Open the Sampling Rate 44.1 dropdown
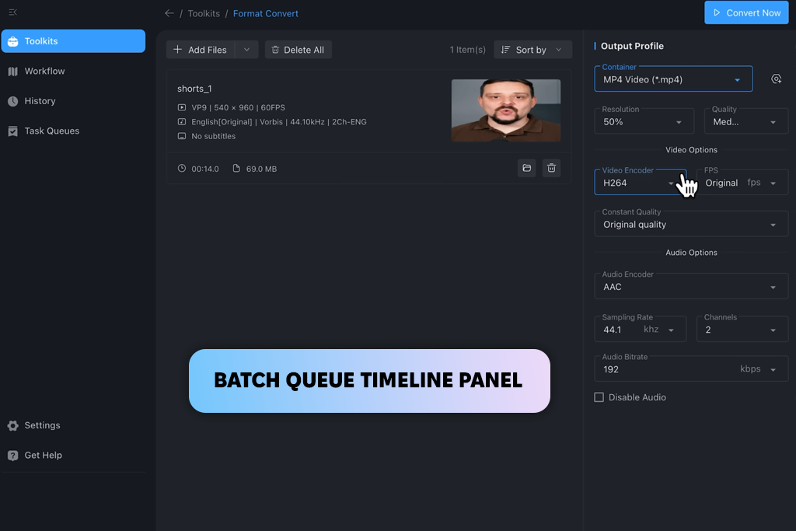 (x=641, y=330)
